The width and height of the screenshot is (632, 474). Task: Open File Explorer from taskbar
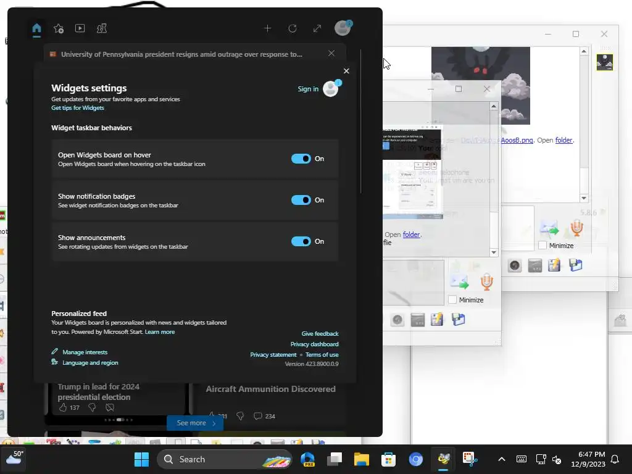(x=362, y=459)
